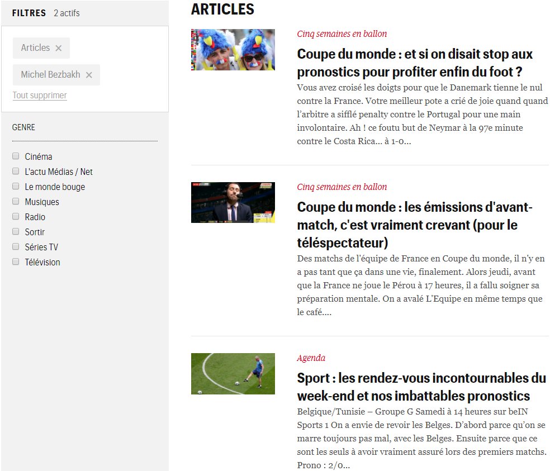550x471 pixels.
Task: Click the Agenda category link
Action: (x=311, y=358)
